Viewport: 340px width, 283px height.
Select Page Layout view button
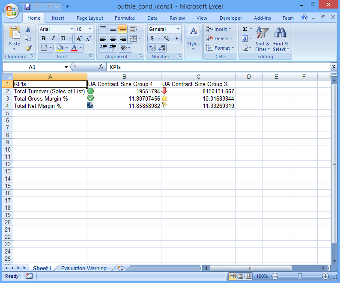coord(241,276)
